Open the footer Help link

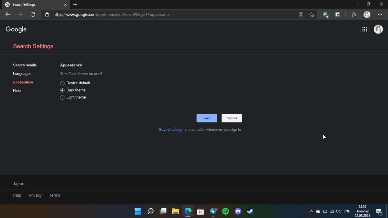pyautogui.click(x=17, y=195)
